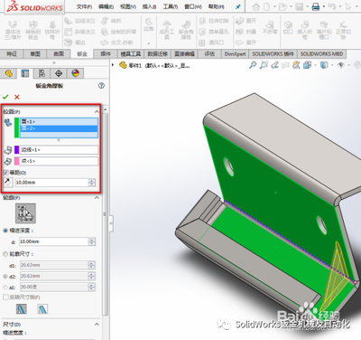Select the d2 radio button
Viewport: 361px width, 340px height.
point(5,276)
